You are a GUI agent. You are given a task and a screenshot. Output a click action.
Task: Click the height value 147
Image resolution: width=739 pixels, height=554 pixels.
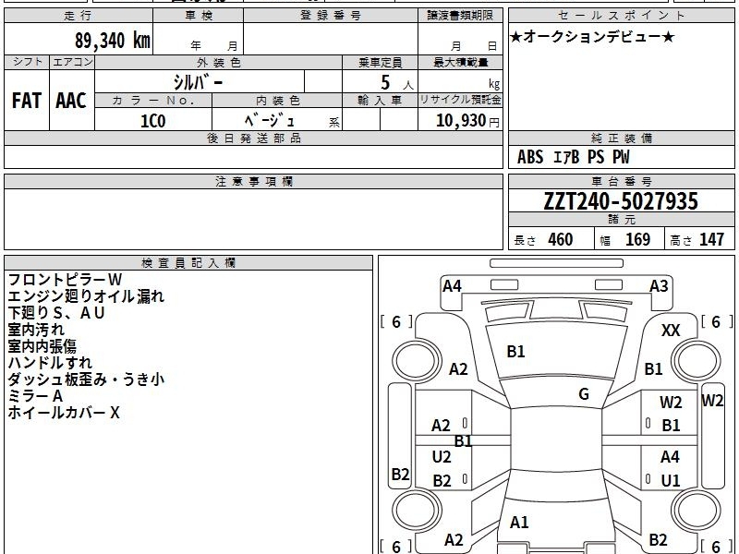point(711,240)
